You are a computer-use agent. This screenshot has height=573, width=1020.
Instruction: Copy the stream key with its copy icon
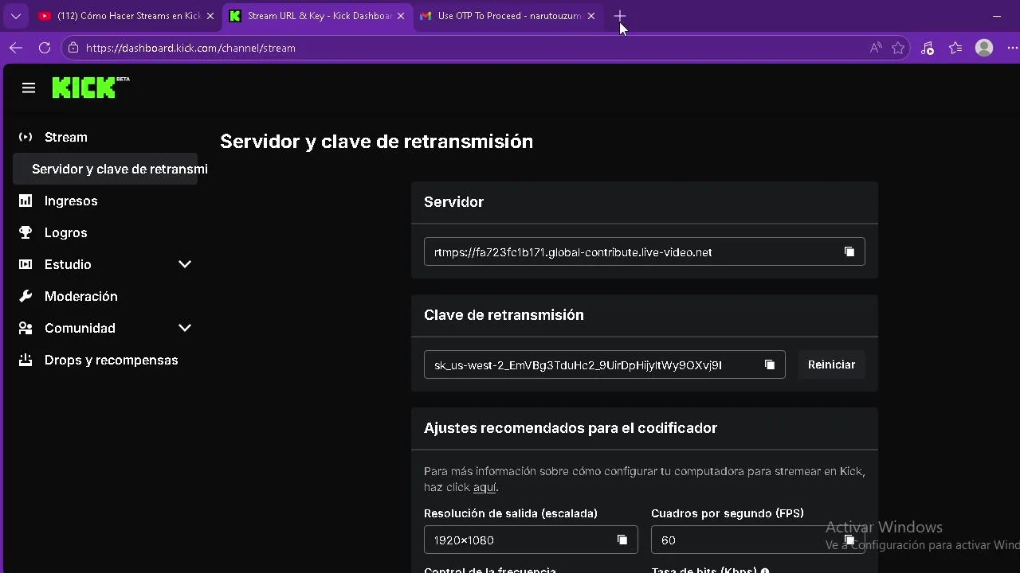click(770, 364)
